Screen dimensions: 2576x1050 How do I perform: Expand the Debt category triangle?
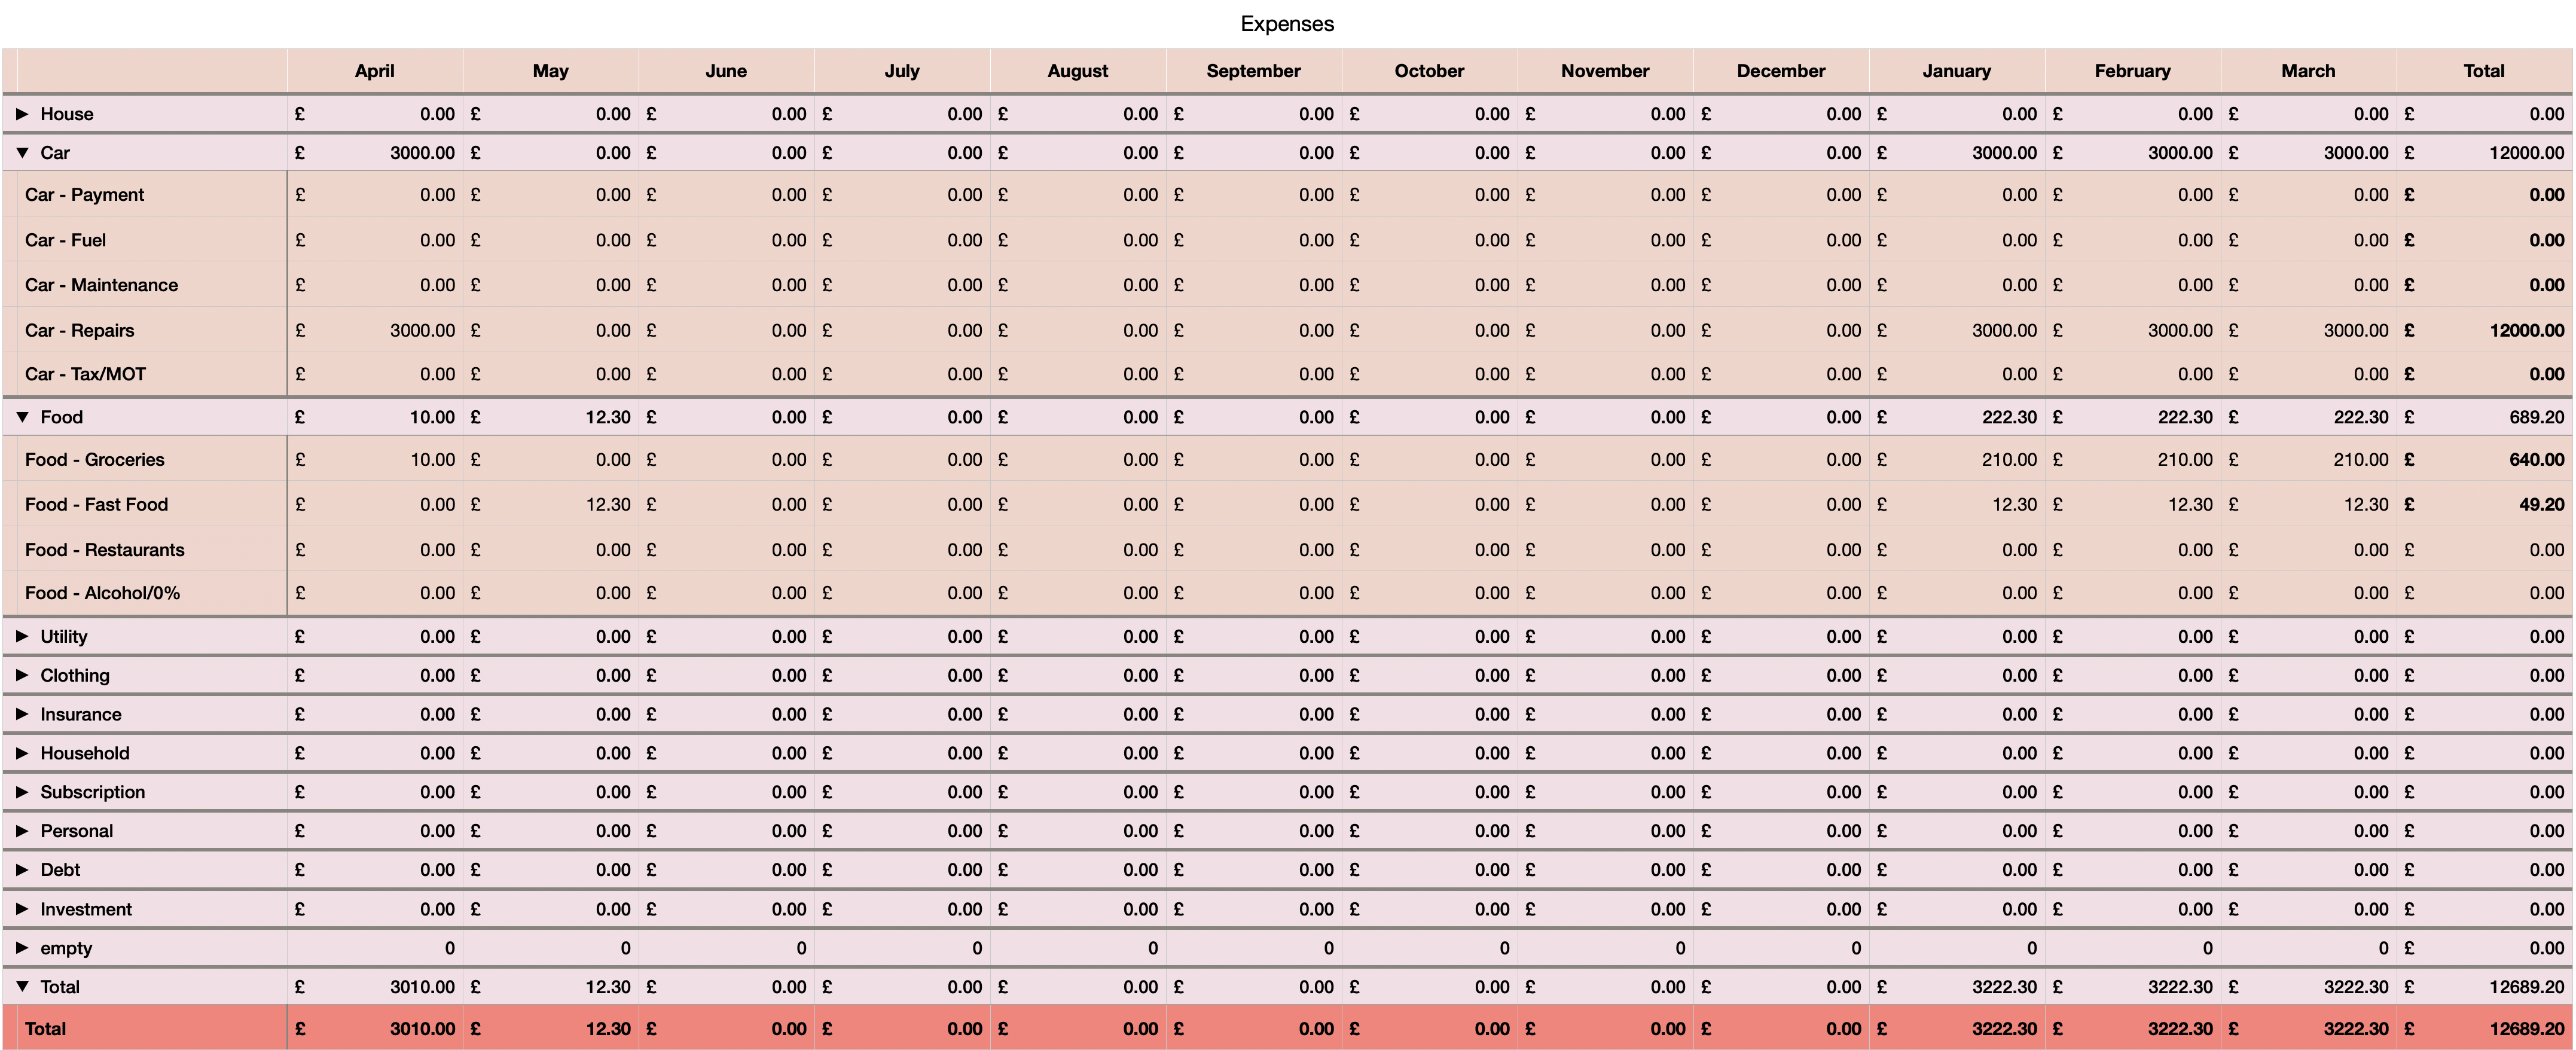tap(22, 870)
